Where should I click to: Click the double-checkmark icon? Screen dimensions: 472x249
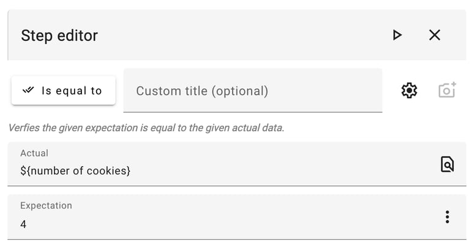(28, 91)
